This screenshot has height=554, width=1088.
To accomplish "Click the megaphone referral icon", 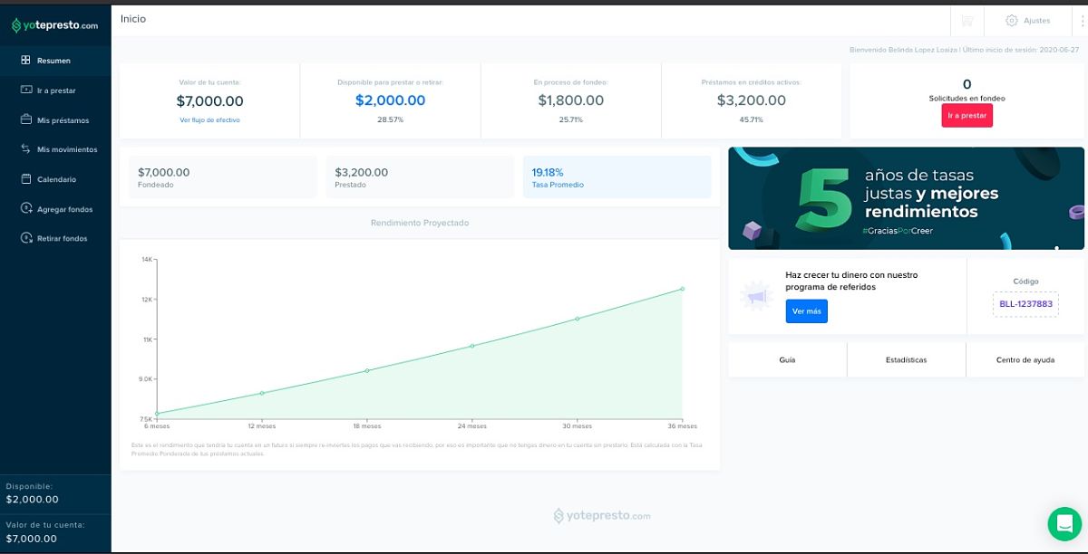I will tap(755, 296).
